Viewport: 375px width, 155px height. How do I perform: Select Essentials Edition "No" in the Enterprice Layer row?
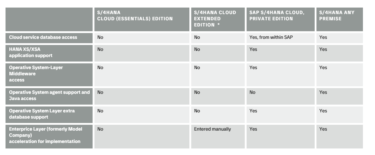coord(100,129)
